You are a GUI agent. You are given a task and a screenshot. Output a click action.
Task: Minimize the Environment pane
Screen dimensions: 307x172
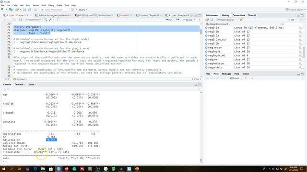[299, 15]
